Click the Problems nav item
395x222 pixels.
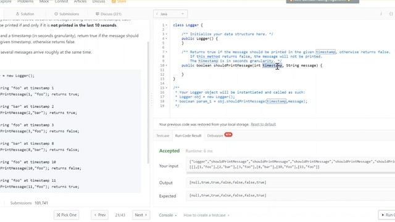25,1
